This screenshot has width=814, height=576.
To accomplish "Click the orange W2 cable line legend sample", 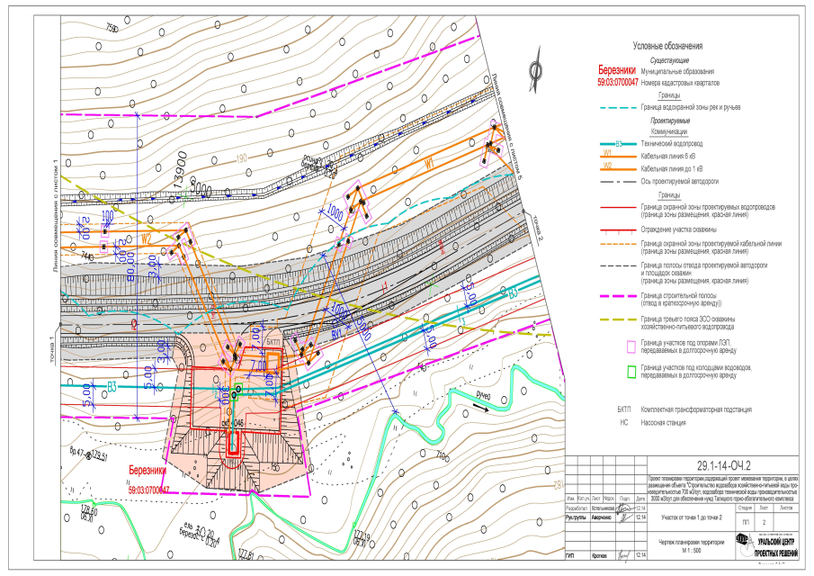I will 618,167.
